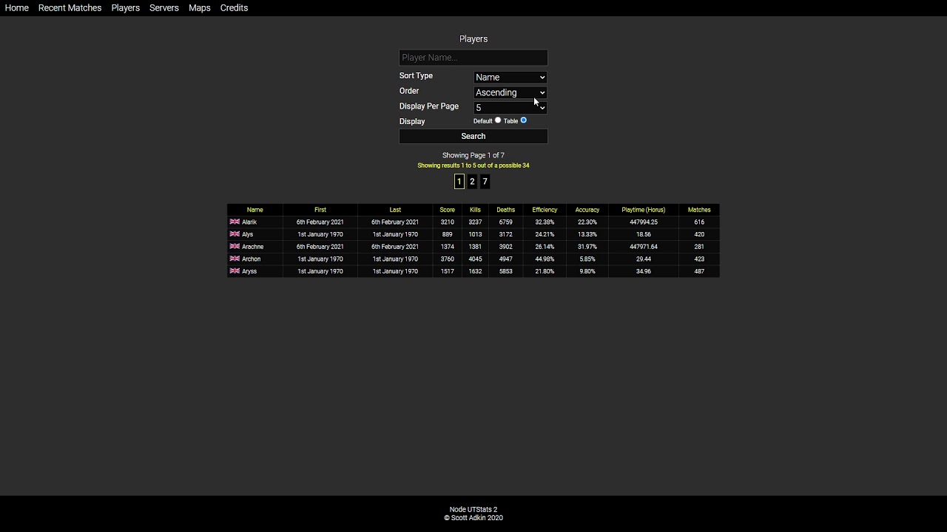This screenshot has width=947, height=532.
Task: Open player Alys's profile link
Action: (248, 234)
